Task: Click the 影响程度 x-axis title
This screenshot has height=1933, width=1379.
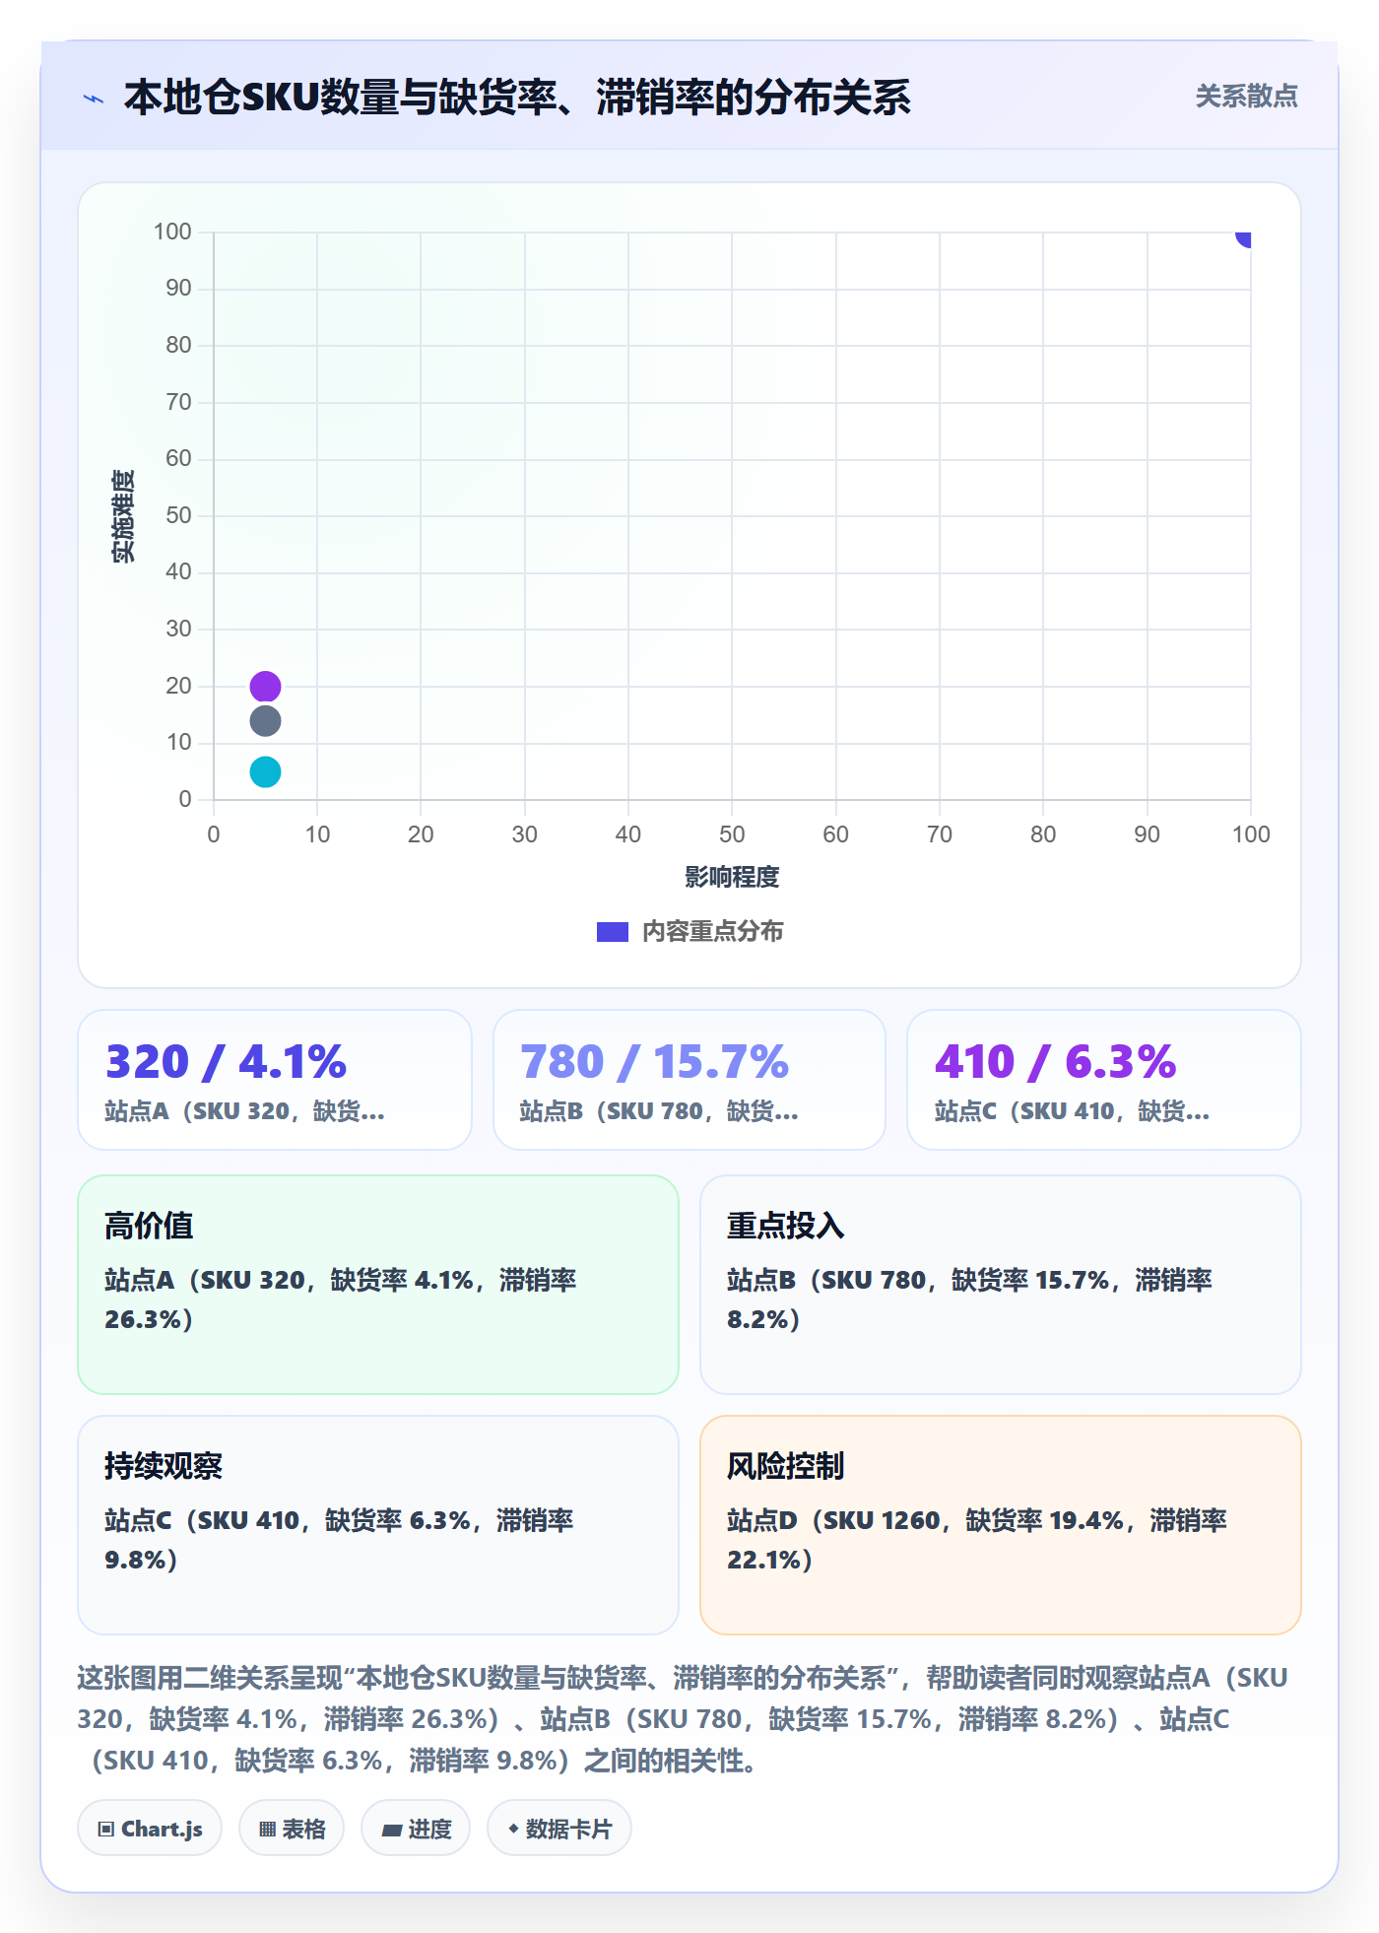Action: [x=732, y=877]
